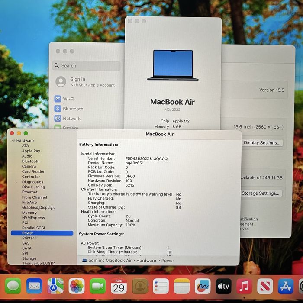Screen dimensions: 303x303
Task: Open Storage Settings button
Action: point(261,193)
